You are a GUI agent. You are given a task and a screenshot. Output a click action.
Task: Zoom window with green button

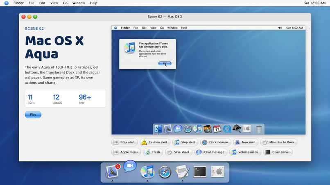tap(35, 17)
